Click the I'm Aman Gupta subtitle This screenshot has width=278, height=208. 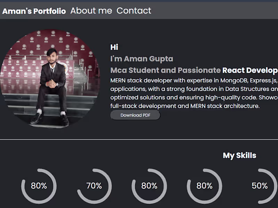(142, 59)
